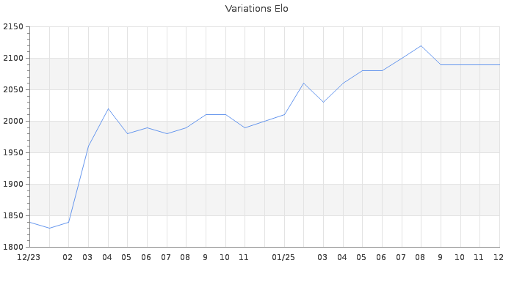Click the 01/25 x-axis label

283,257
